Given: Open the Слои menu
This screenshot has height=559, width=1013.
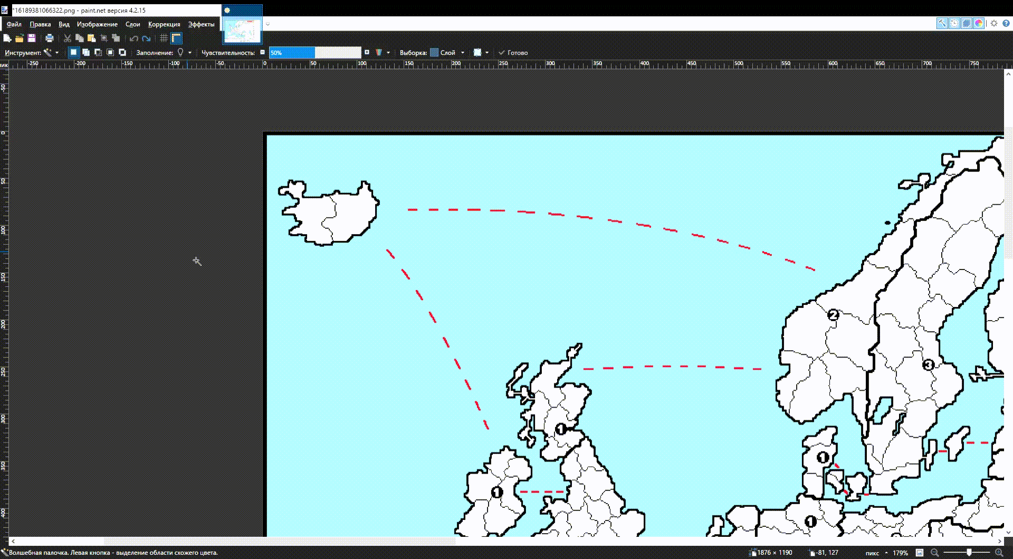Looking at the screenshot, I should pos(133,24).
